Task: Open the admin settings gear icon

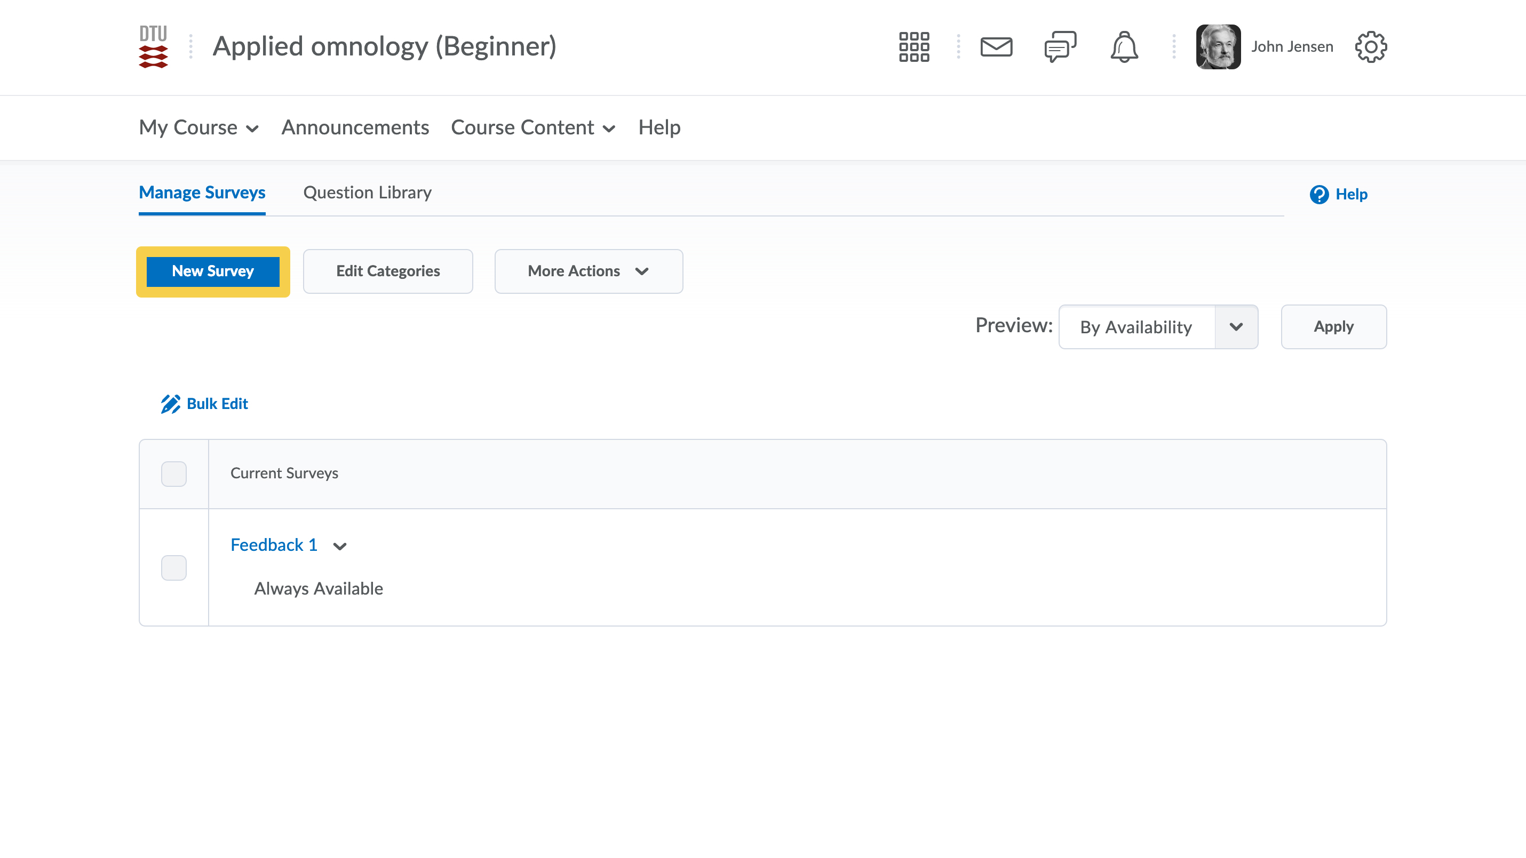Action: 1370,47
